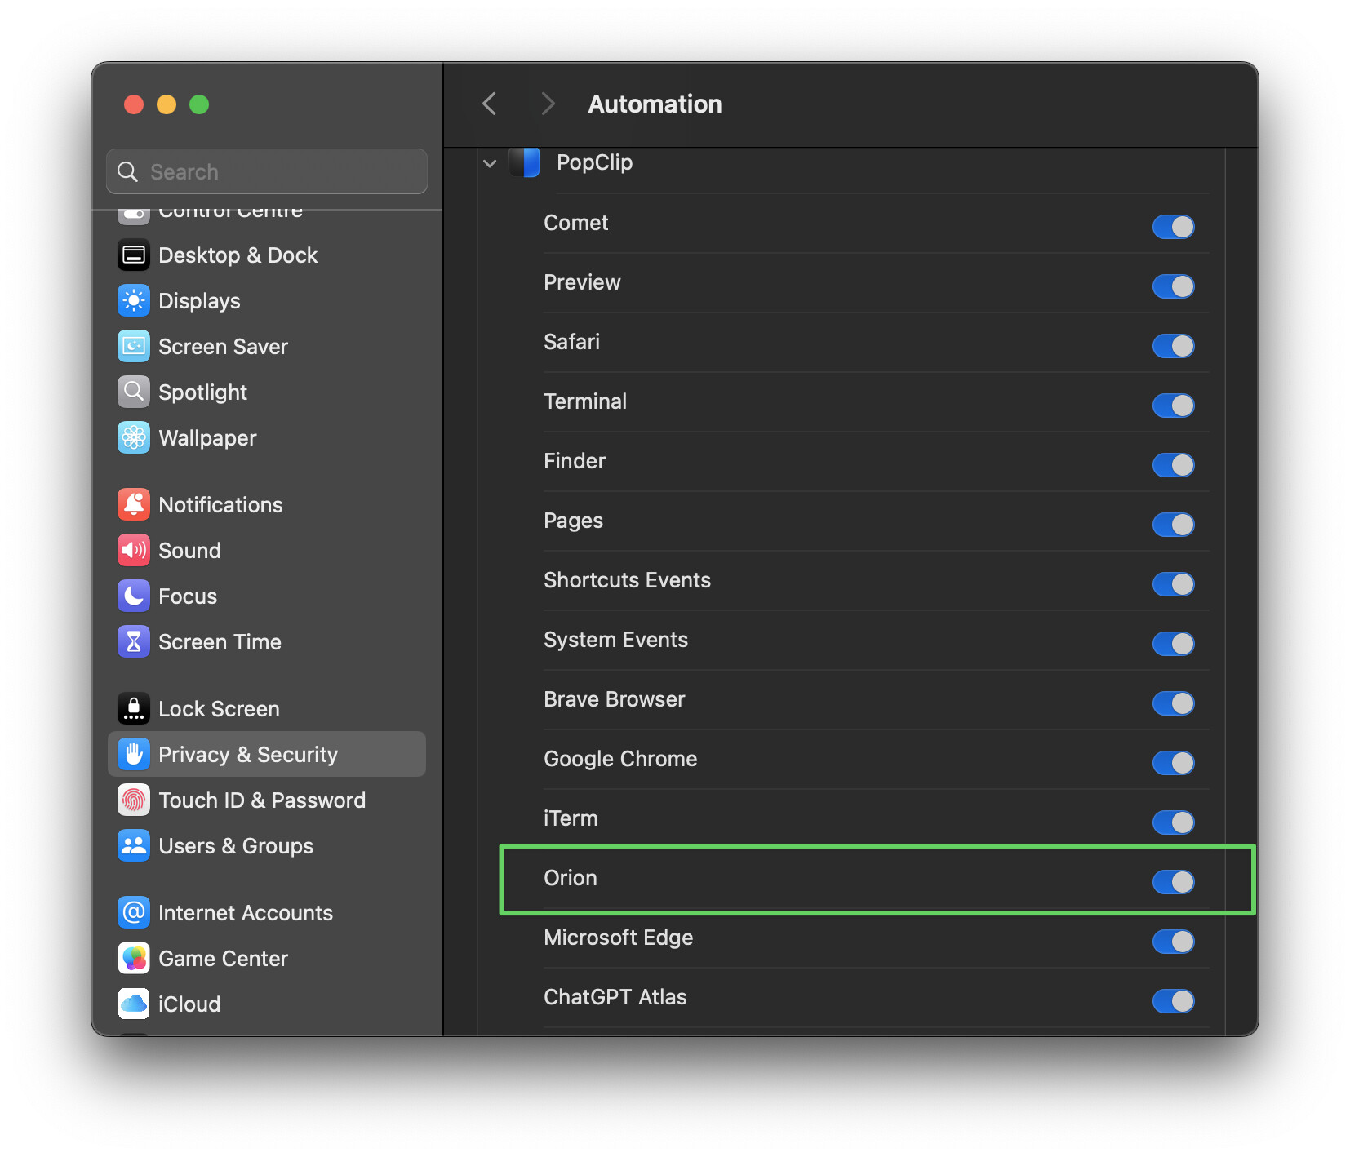Go back to previous settings page
This screenshot has width=1350, height=1157.
pos(490,104)
